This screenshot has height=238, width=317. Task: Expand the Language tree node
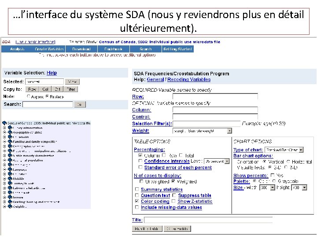coord(4,169)
